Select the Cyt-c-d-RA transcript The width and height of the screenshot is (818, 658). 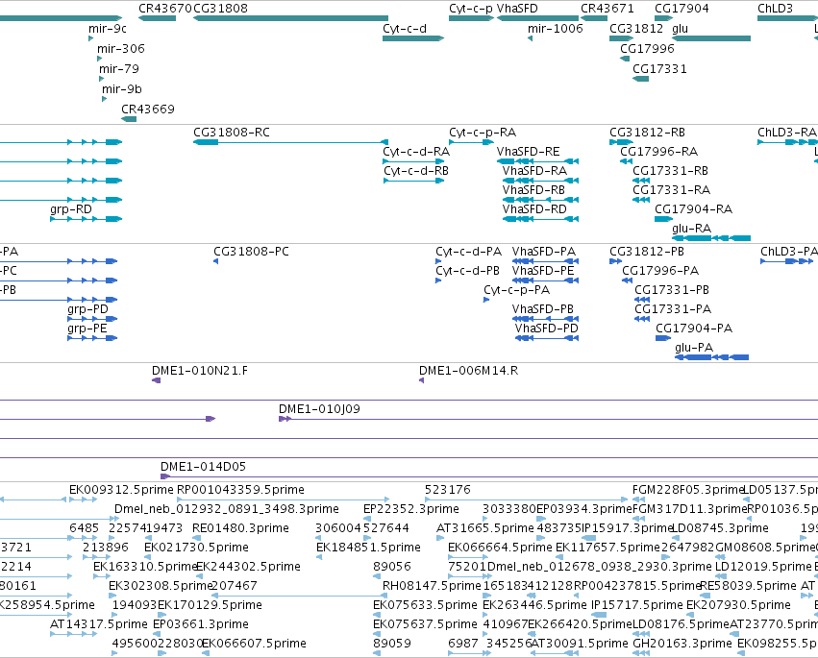(x=413, y=161)
